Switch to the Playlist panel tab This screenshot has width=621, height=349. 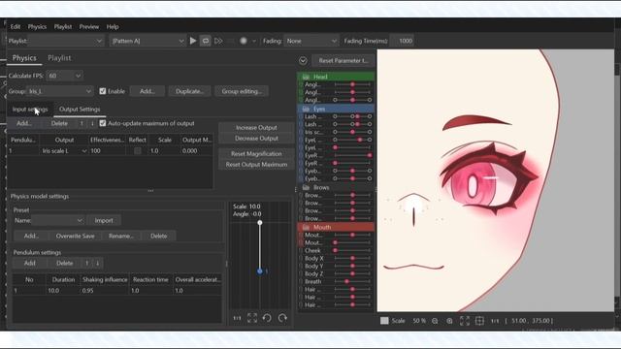click(59, 58)
